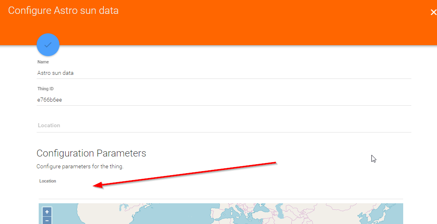Focus the Name field containing Astro sun data
The height and width of the screenshot is (224, 437).
[x=224, y=73]
